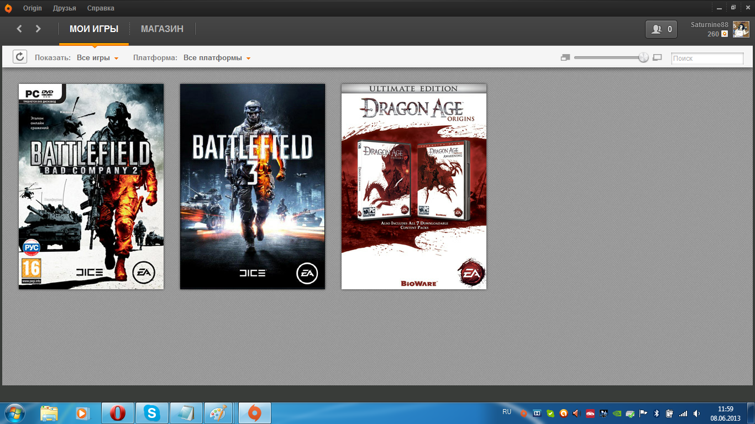Go back with the left arrow
This screenshot has width=755, height=424.
point(19,29)
